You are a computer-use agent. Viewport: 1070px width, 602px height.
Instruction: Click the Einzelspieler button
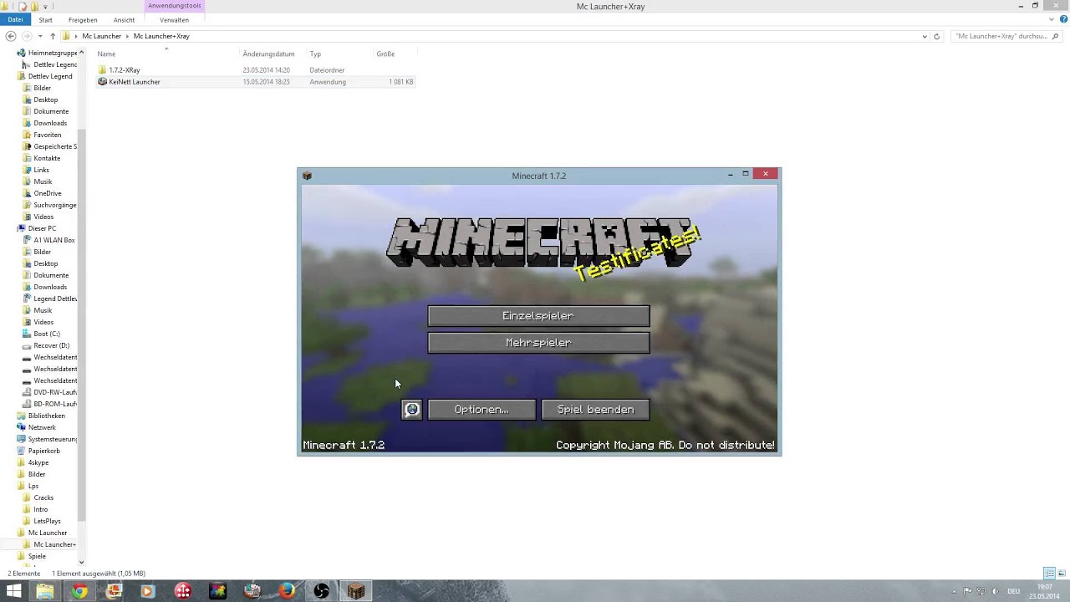coord(538,316)
